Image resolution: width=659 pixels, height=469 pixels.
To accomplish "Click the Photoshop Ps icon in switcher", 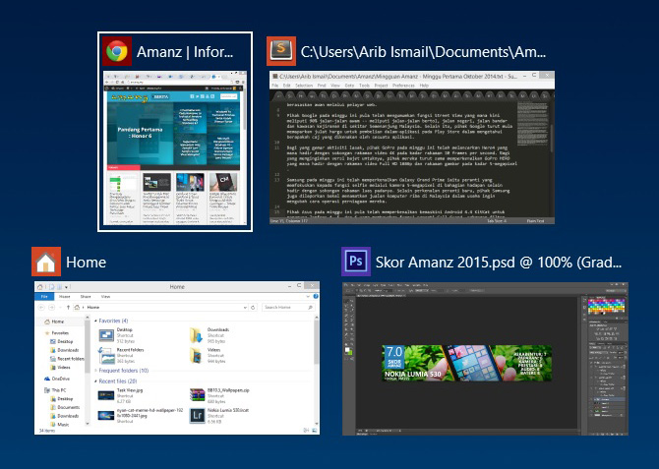I will point(356,262).
